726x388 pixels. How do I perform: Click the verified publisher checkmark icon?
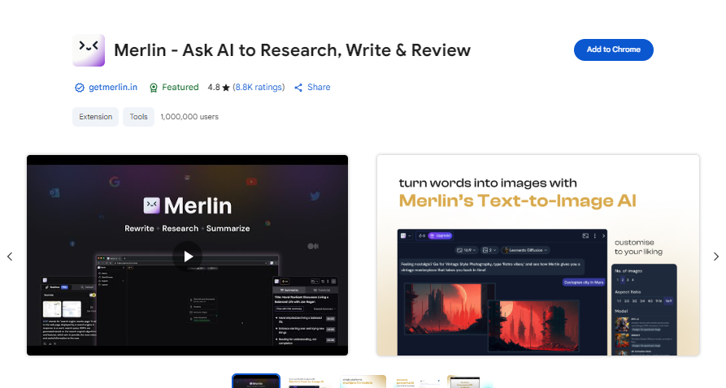(80, 88)
